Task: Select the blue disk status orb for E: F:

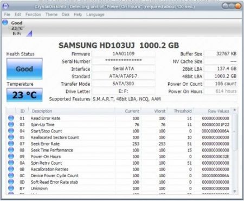Action: click(x=5, y=22)
